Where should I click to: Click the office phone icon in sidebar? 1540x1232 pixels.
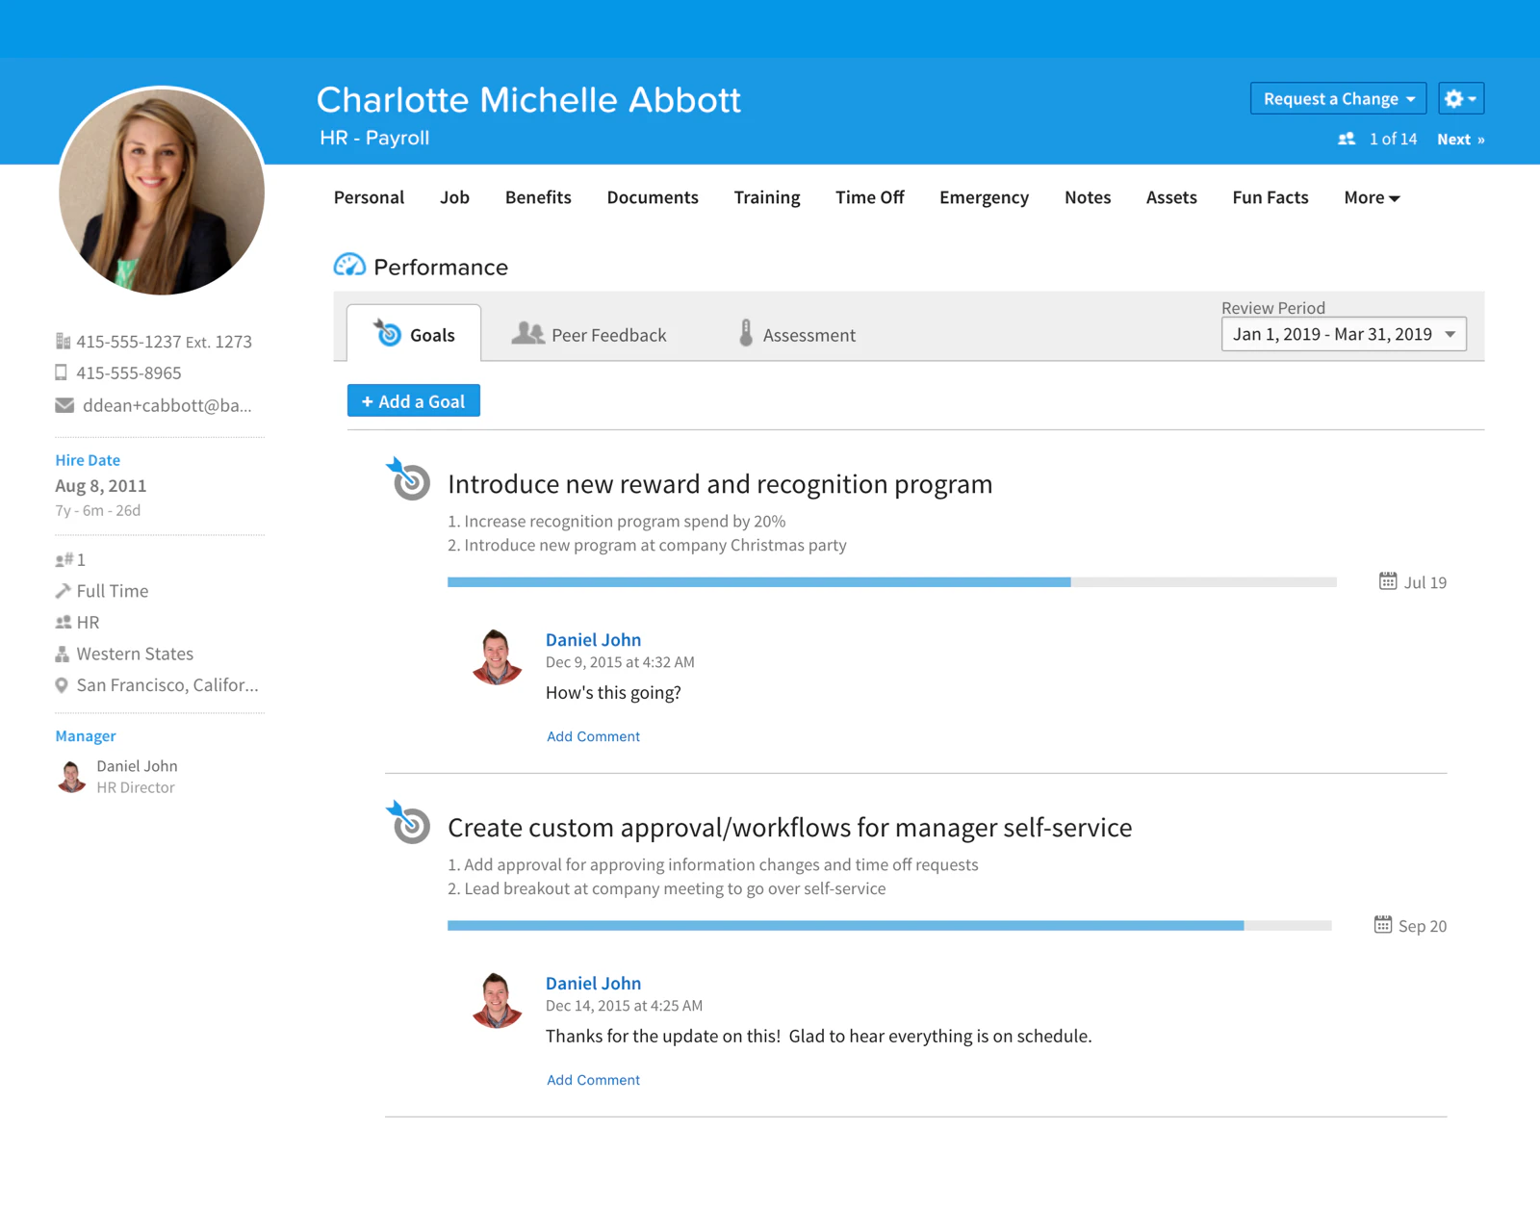[x=63, y=341]
